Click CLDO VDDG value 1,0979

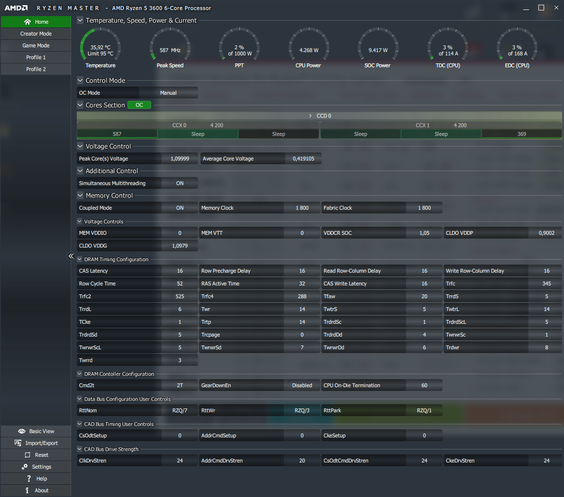point(180,246)
